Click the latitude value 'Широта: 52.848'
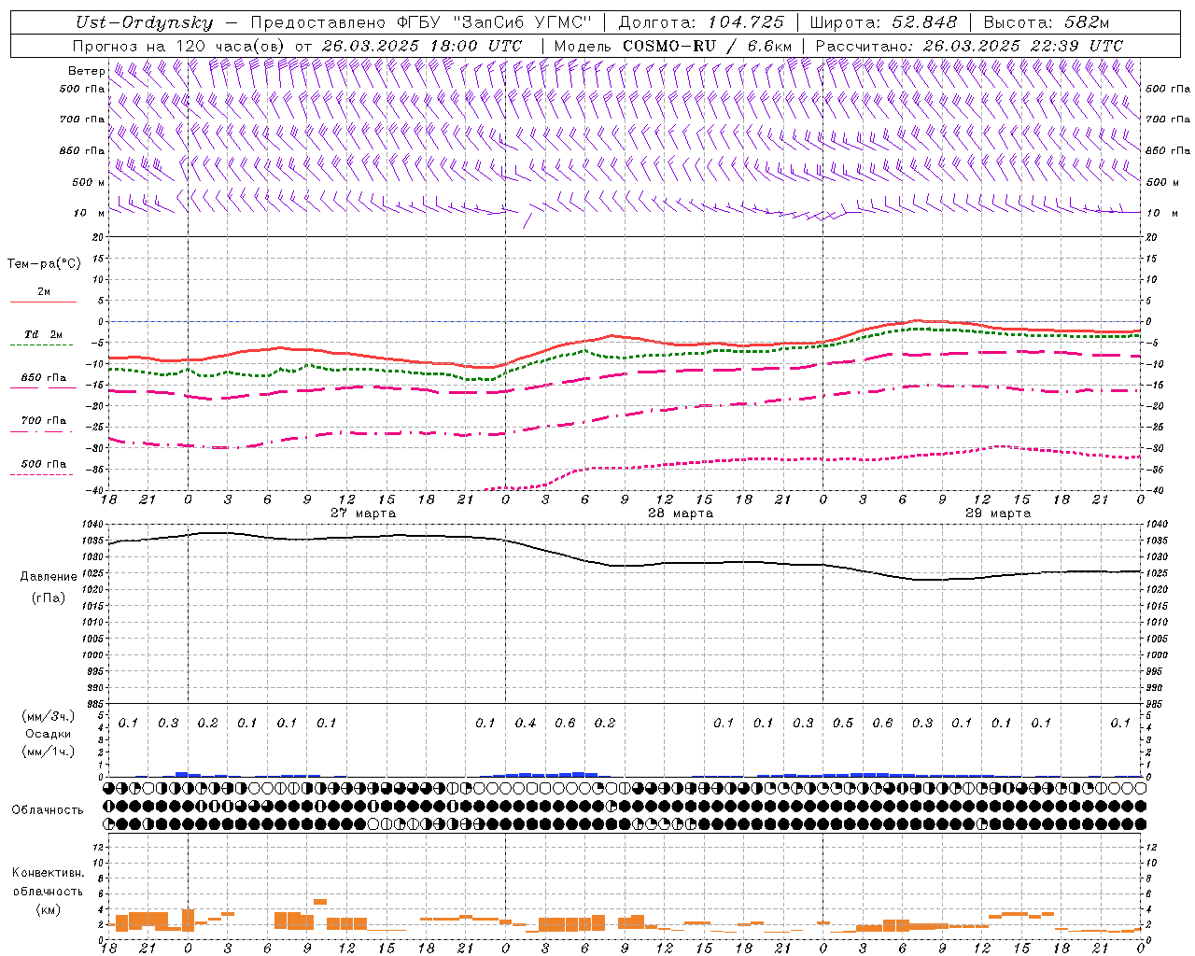 pyautogui.click(x=883, y=22)
